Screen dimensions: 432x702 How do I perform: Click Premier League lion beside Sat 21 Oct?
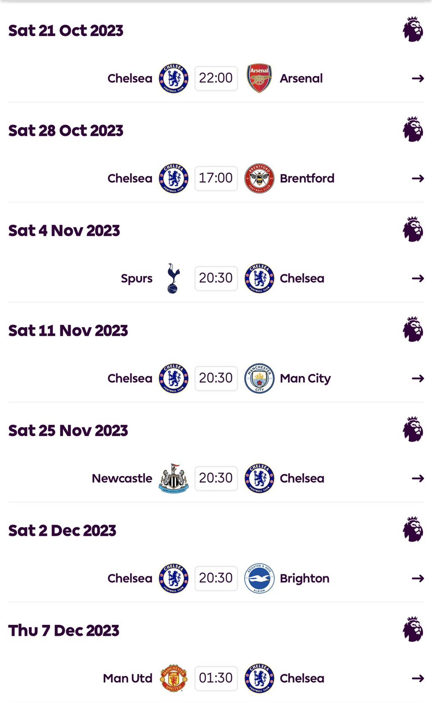tap(413, 30)
